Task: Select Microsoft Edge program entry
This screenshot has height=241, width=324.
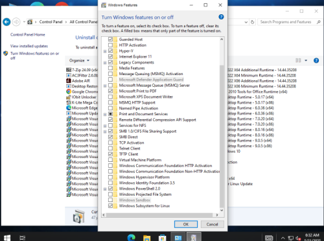Action: point(82,108)
